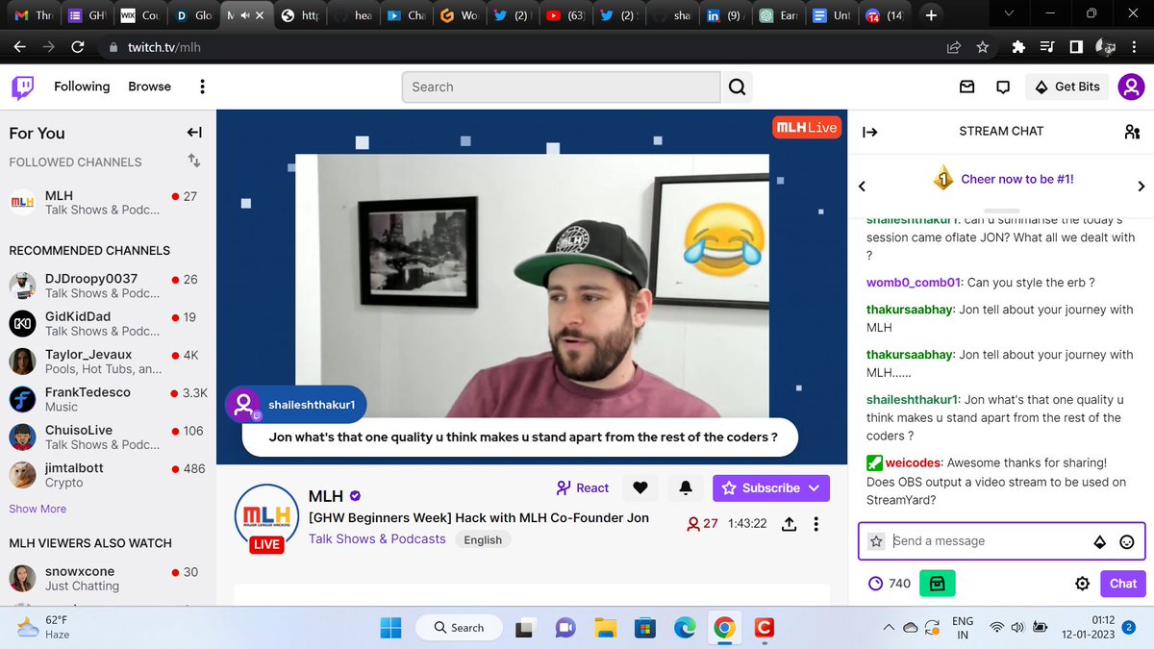This screenshot has width=1154, height=649.
Task: Focus the Send a message field
Action: click(x=1001, y=541)
